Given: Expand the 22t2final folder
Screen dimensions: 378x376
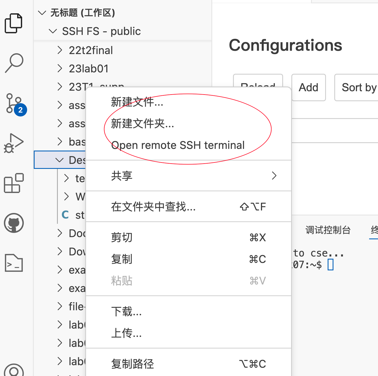Looking at the screenshot, I should tap(59, 50).
